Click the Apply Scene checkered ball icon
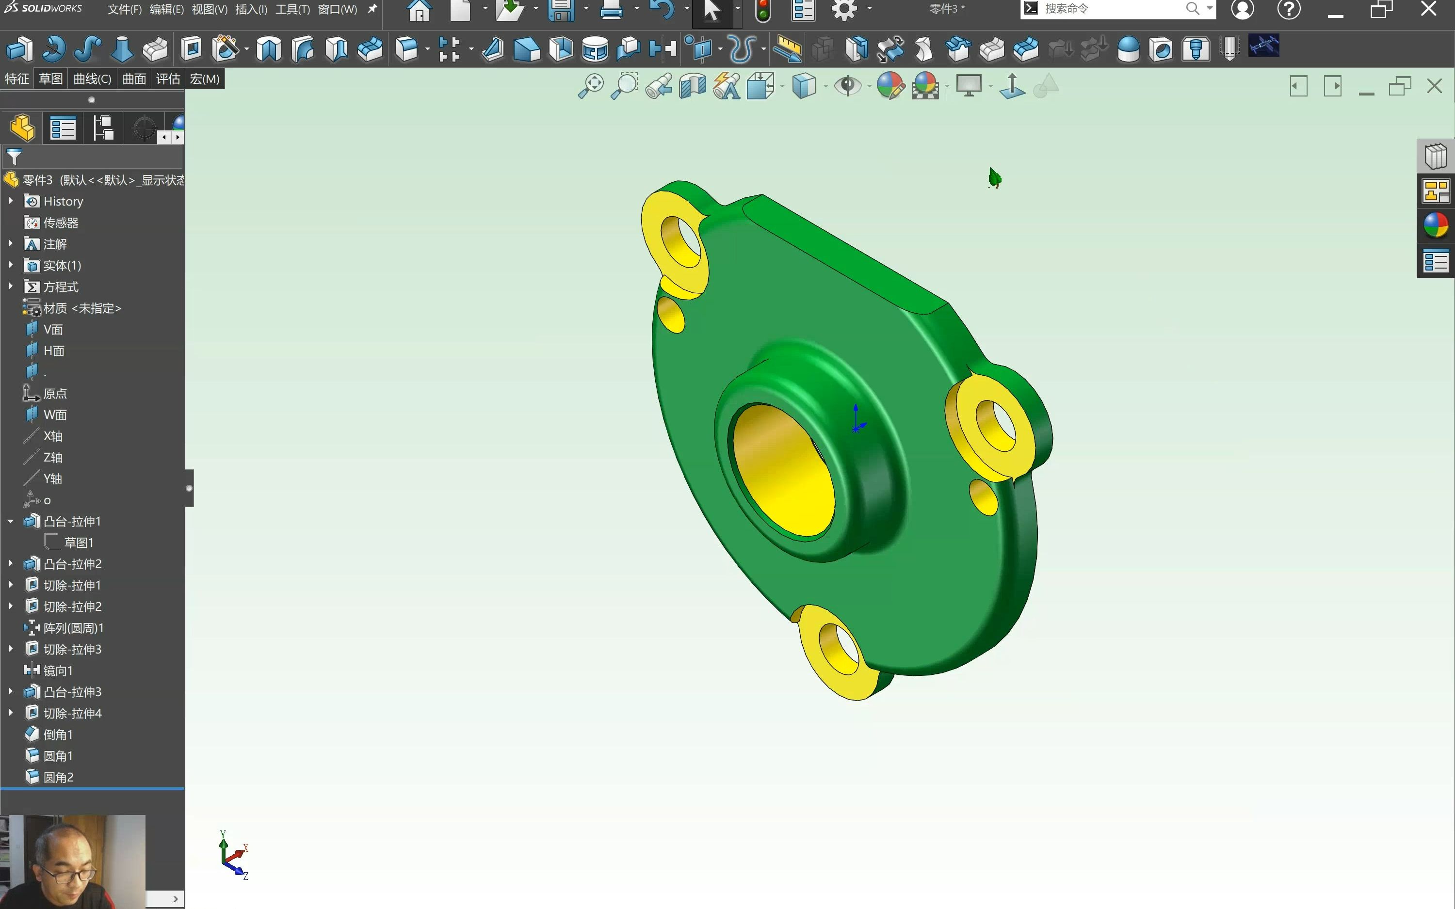 click(925, 86)
